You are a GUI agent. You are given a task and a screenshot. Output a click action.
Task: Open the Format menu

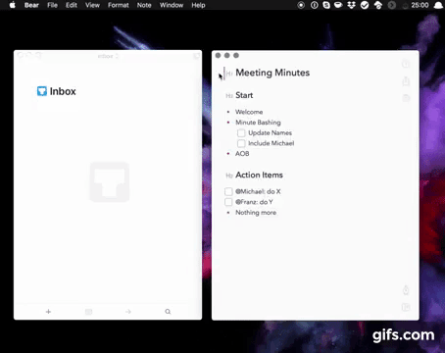point(119,5)
